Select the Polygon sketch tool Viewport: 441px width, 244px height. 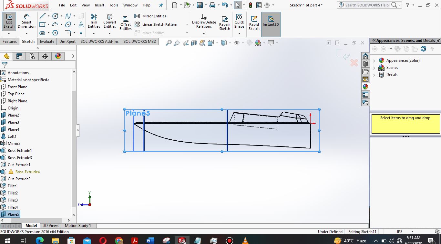[x=56, y=33]
